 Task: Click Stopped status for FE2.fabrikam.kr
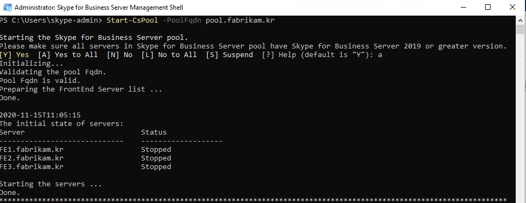[156, 158]
